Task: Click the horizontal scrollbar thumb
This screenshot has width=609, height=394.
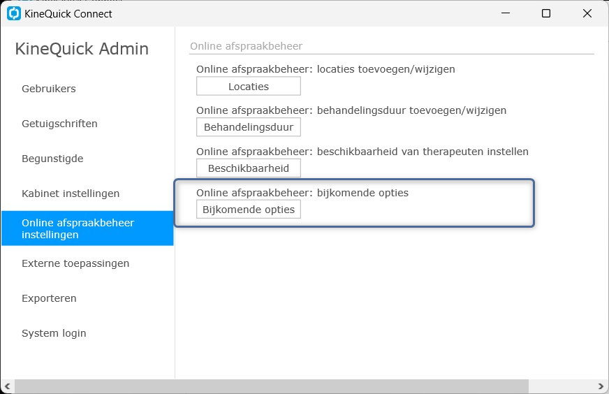Action: [x=272, y=386]
